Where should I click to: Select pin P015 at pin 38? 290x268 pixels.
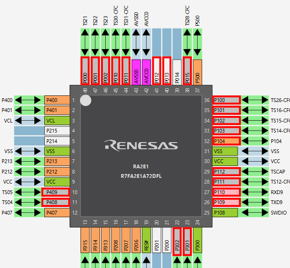[187, 71]
